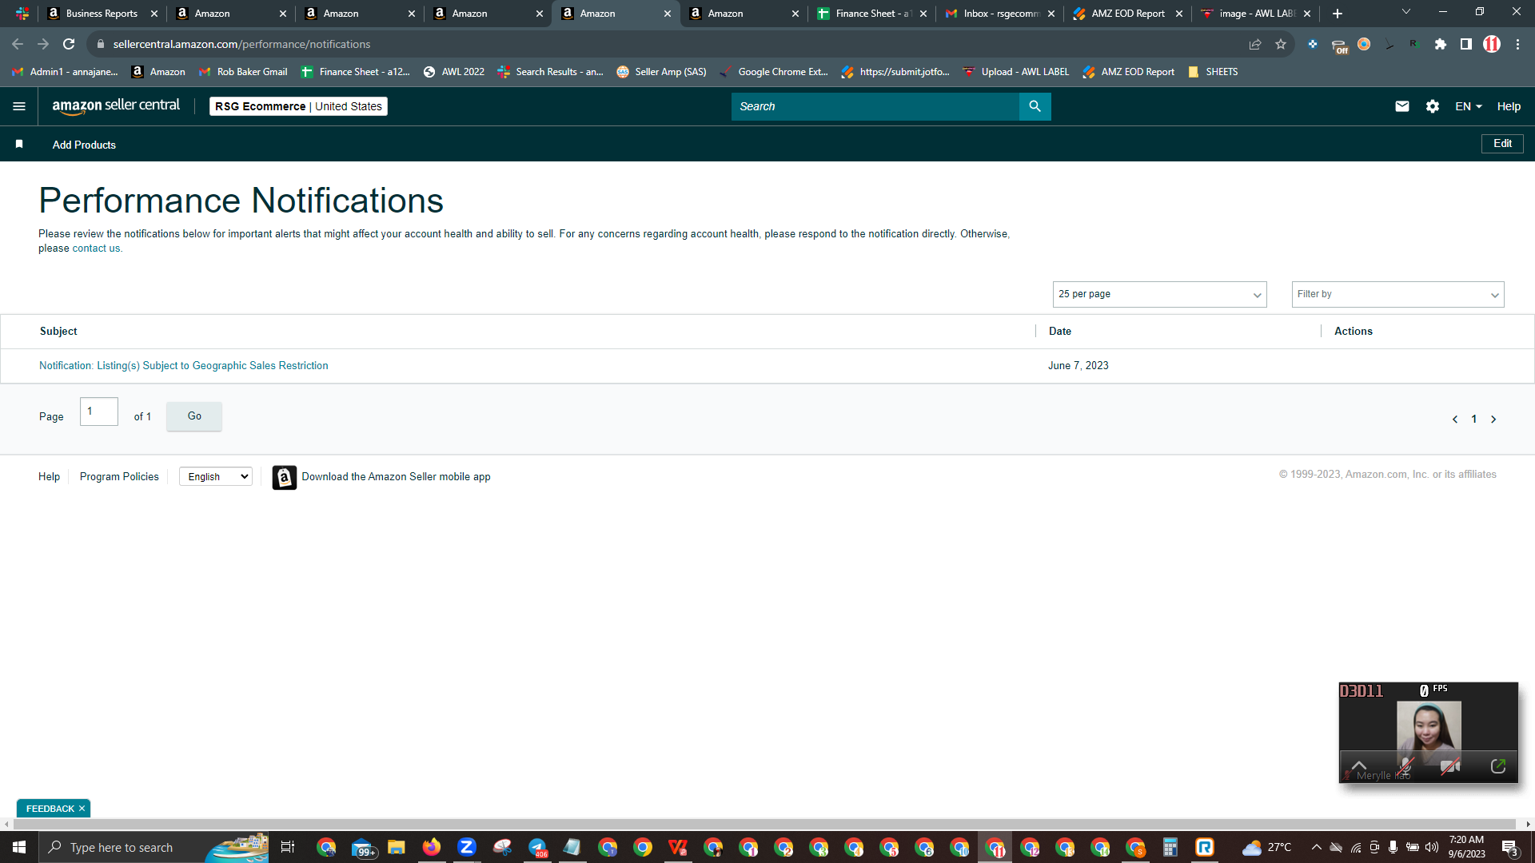Image resolution: width=1535 pixels, height=863 pixels.
Task: Click the volume speaker tray icon
Action: [x=1431, y=847]
